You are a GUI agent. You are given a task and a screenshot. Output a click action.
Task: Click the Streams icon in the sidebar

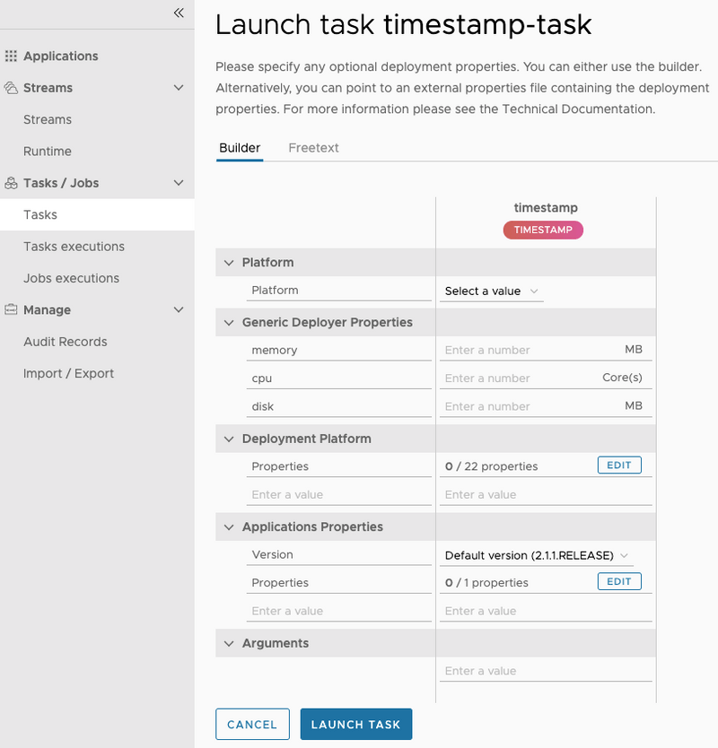pyautogui.click(x=12, y=87)
